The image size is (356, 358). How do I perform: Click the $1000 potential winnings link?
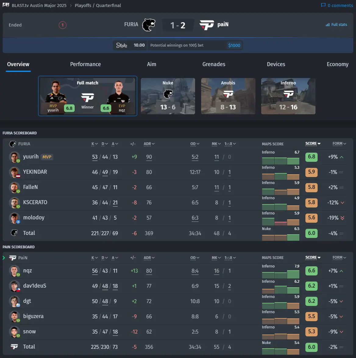tap(234, 45)
